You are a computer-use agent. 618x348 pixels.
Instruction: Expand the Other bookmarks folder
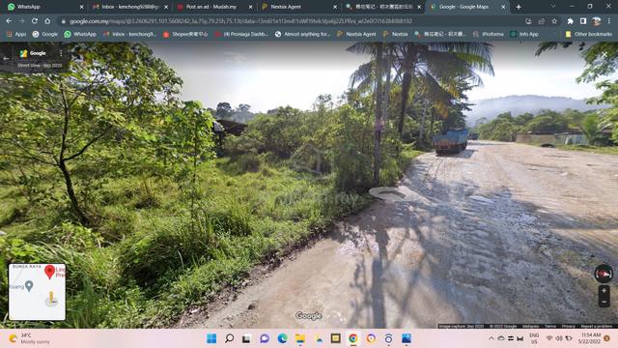[588, 35]
